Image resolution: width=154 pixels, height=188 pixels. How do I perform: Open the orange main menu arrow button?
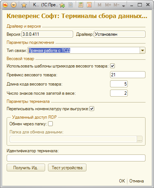(14, 5)
